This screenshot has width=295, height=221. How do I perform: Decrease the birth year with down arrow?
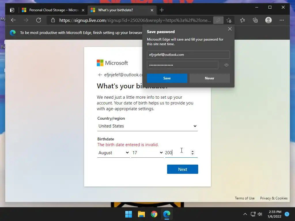192,154
